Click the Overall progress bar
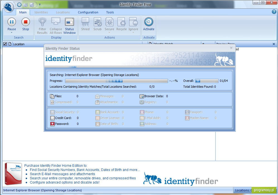Image resolution: width=278 pixels, height=195 pixels. [207, 81]
